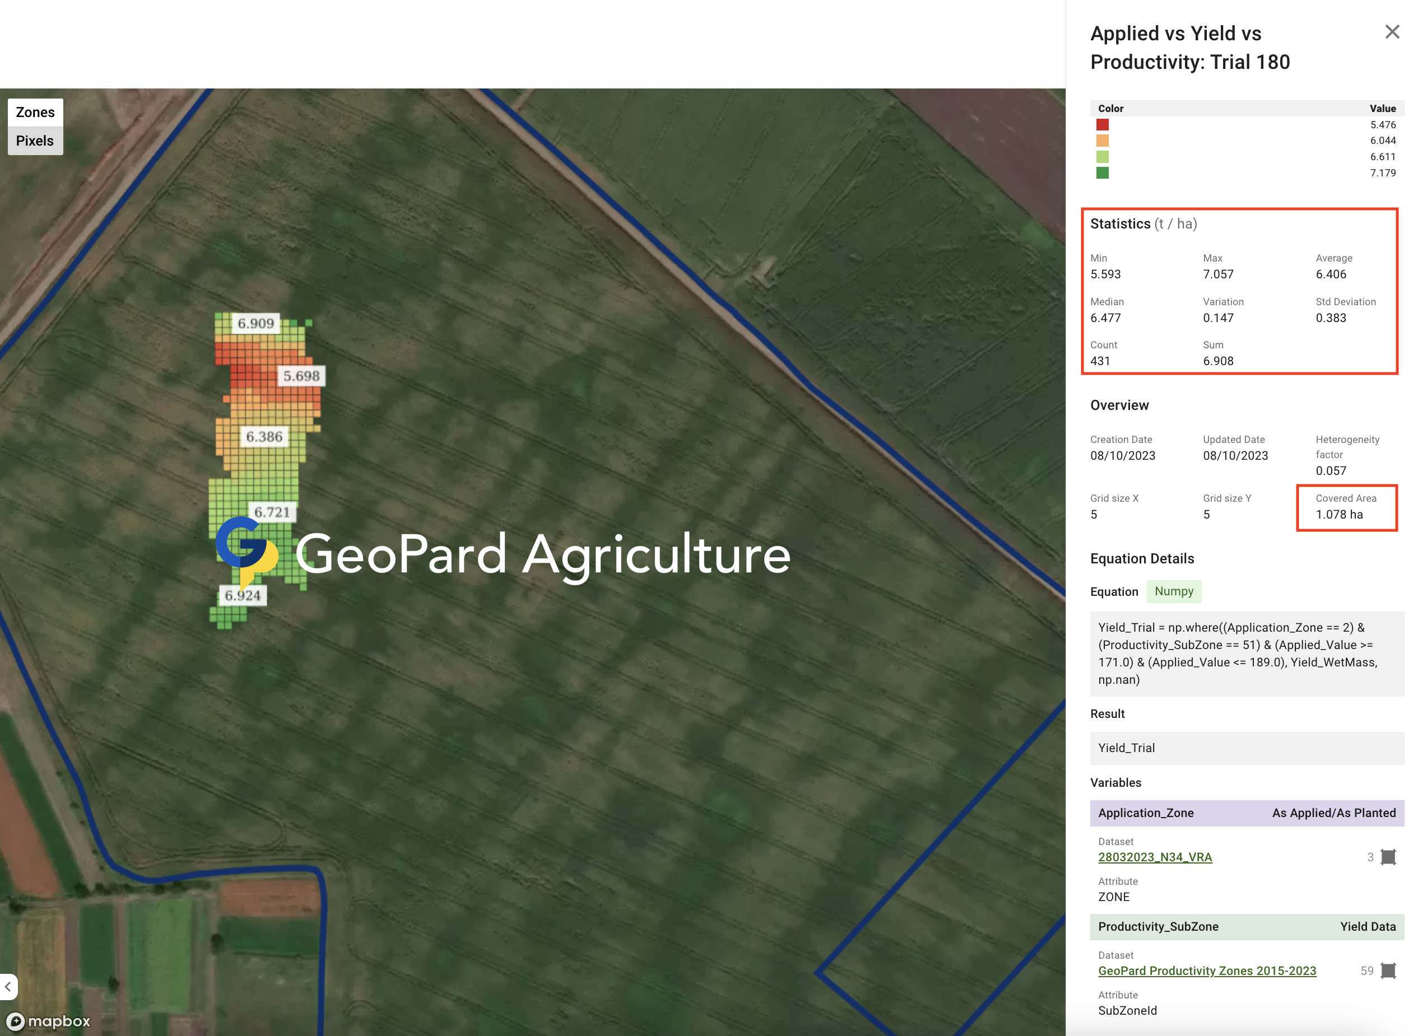This screenshot has width=1413, height=1036.
Task: Click the orange 6.044 legend swatch
Action: point(1102,141)
